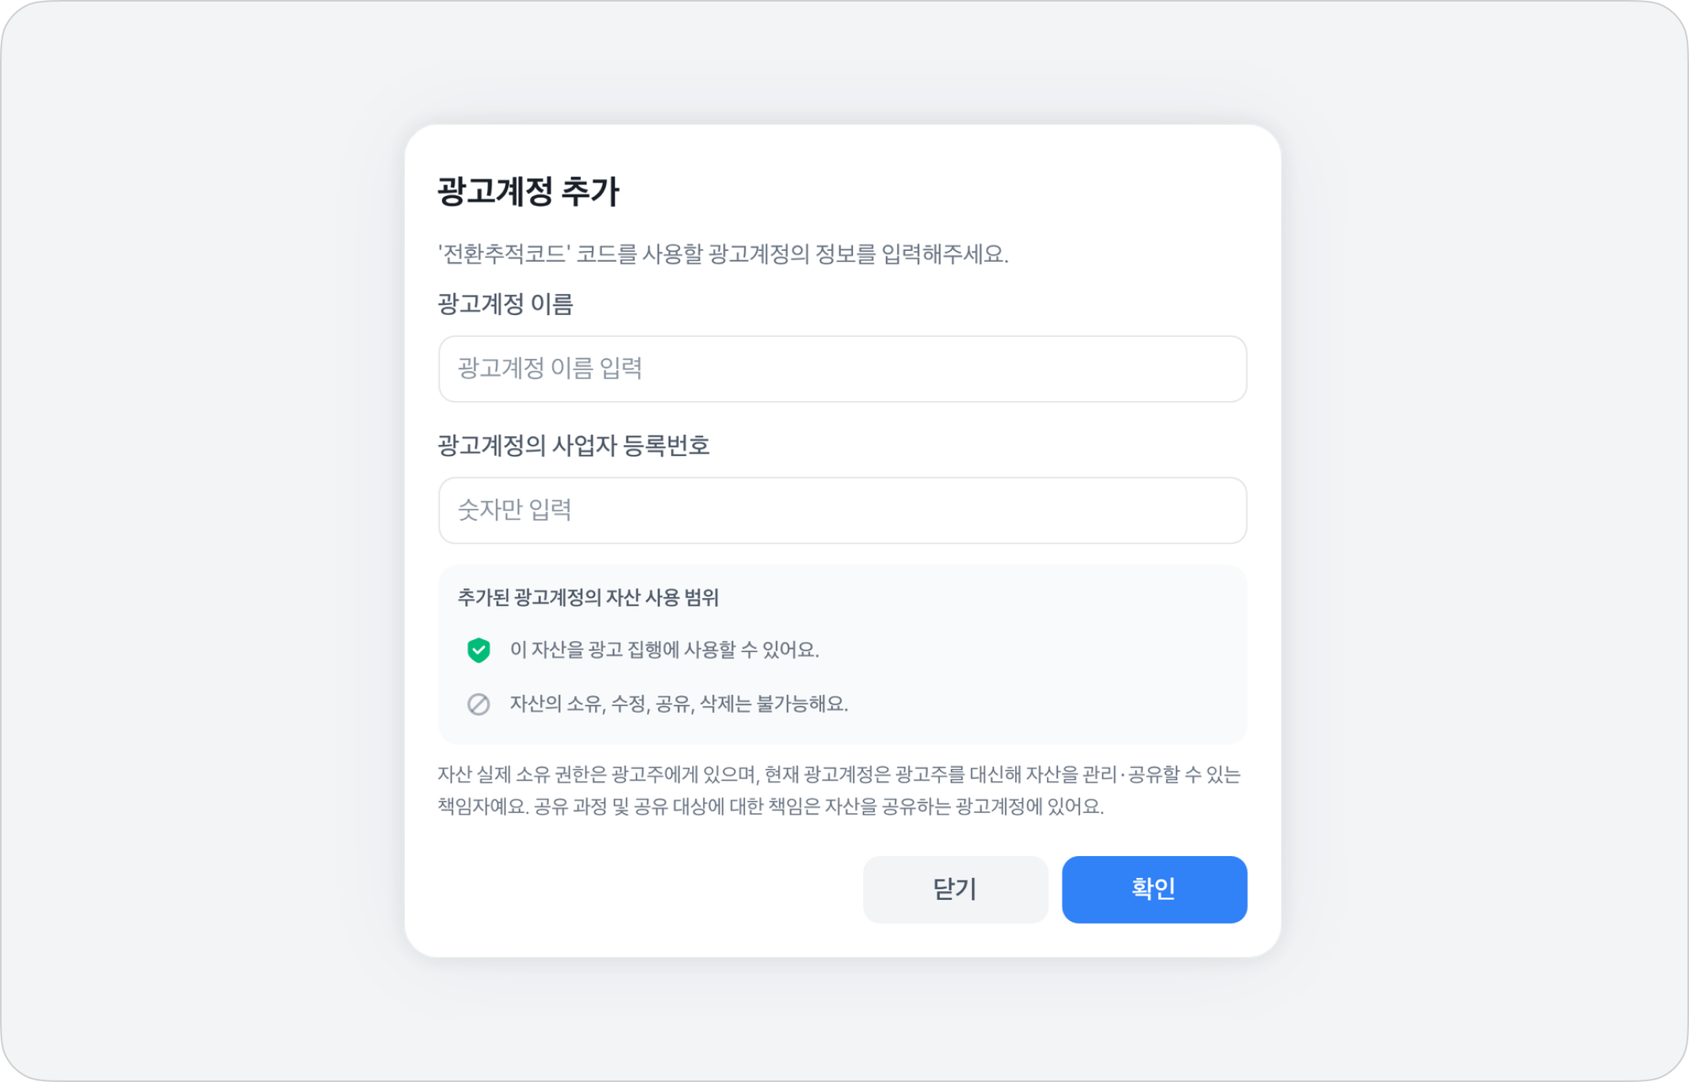Click the 숫자만 입력 business number field
The height and width of the screenshot is (1082, 1689).
click(842, 511)
